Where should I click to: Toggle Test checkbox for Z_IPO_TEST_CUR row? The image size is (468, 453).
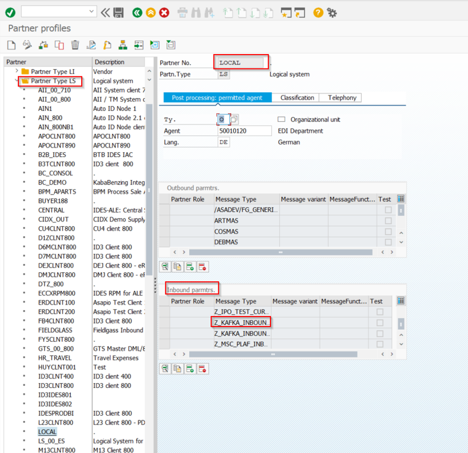[380, 312]
